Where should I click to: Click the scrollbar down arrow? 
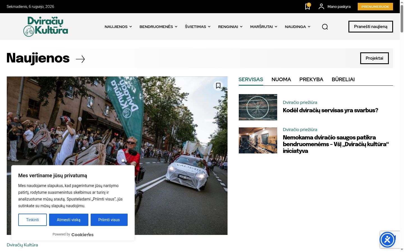402,249
